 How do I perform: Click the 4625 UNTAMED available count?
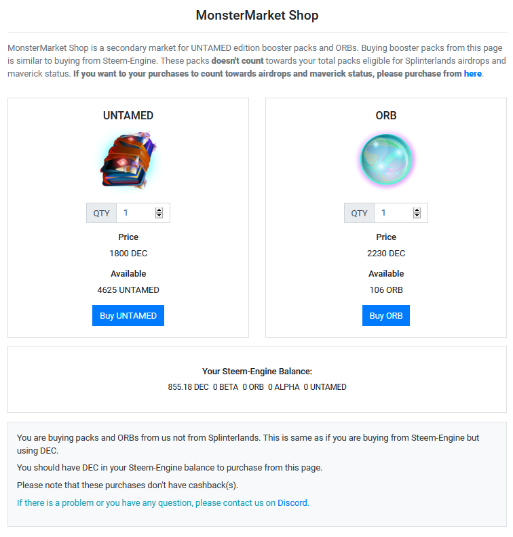[128, 290]
